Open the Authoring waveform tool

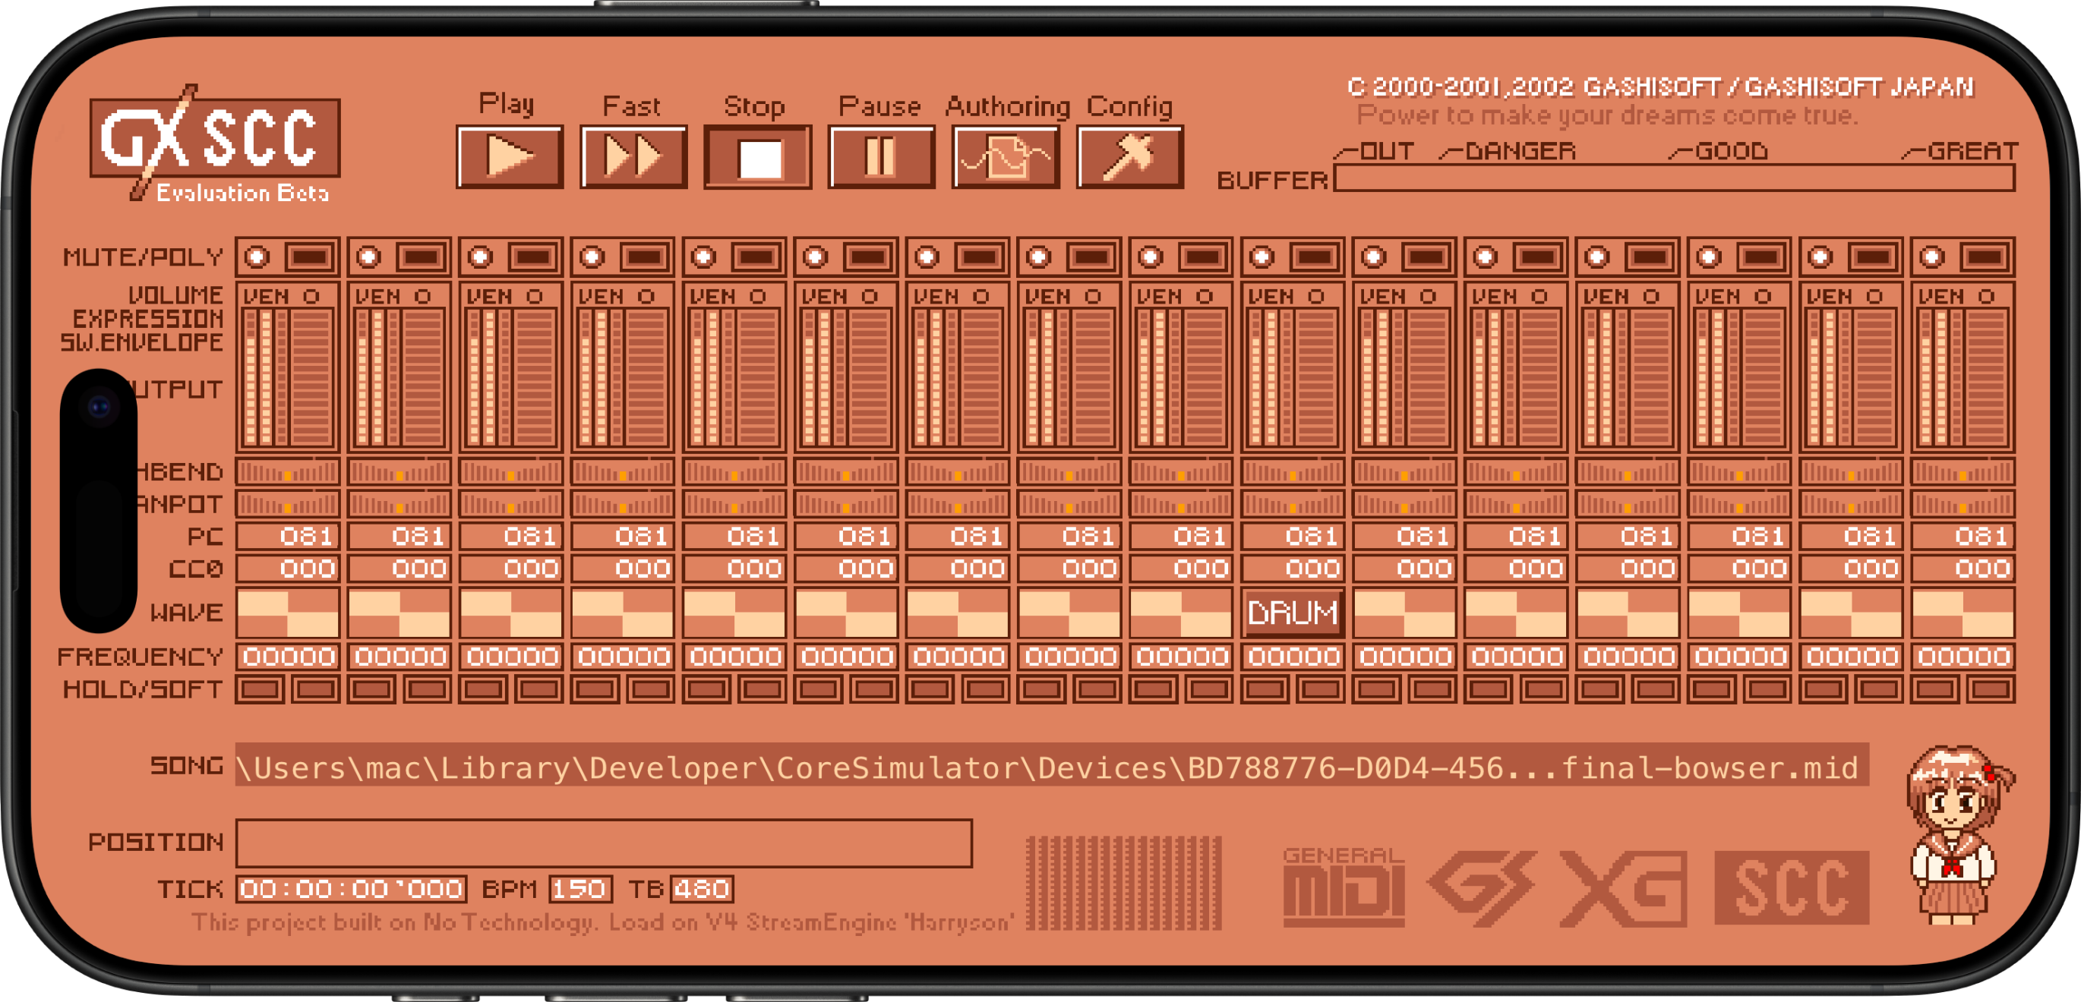point(1006,156)
